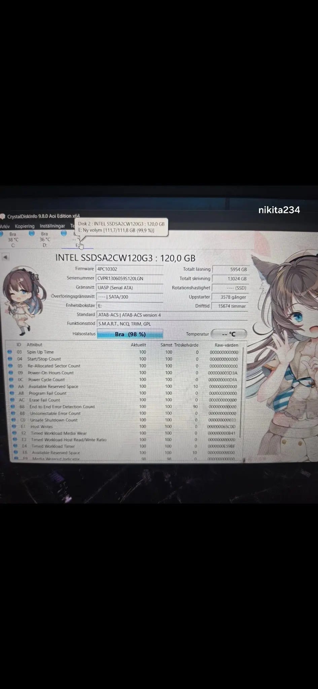This screenshot has height=689, width=318.
Task: Click the Raw-värden column header
Action: (x=226, y=345)
